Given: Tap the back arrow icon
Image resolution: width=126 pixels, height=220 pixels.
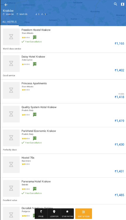Looking at the screenshot, I should click(6, 5).
